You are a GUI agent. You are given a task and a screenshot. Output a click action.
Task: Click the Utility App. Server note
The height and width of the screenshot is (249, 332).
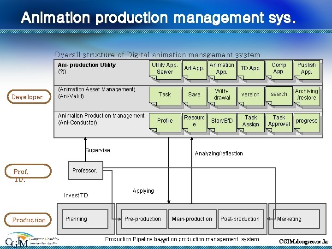(x=165, y=70)
